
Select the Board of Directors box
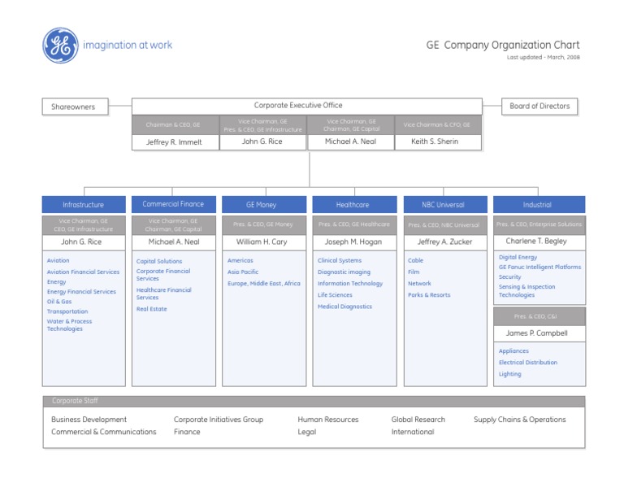point(539,107)
